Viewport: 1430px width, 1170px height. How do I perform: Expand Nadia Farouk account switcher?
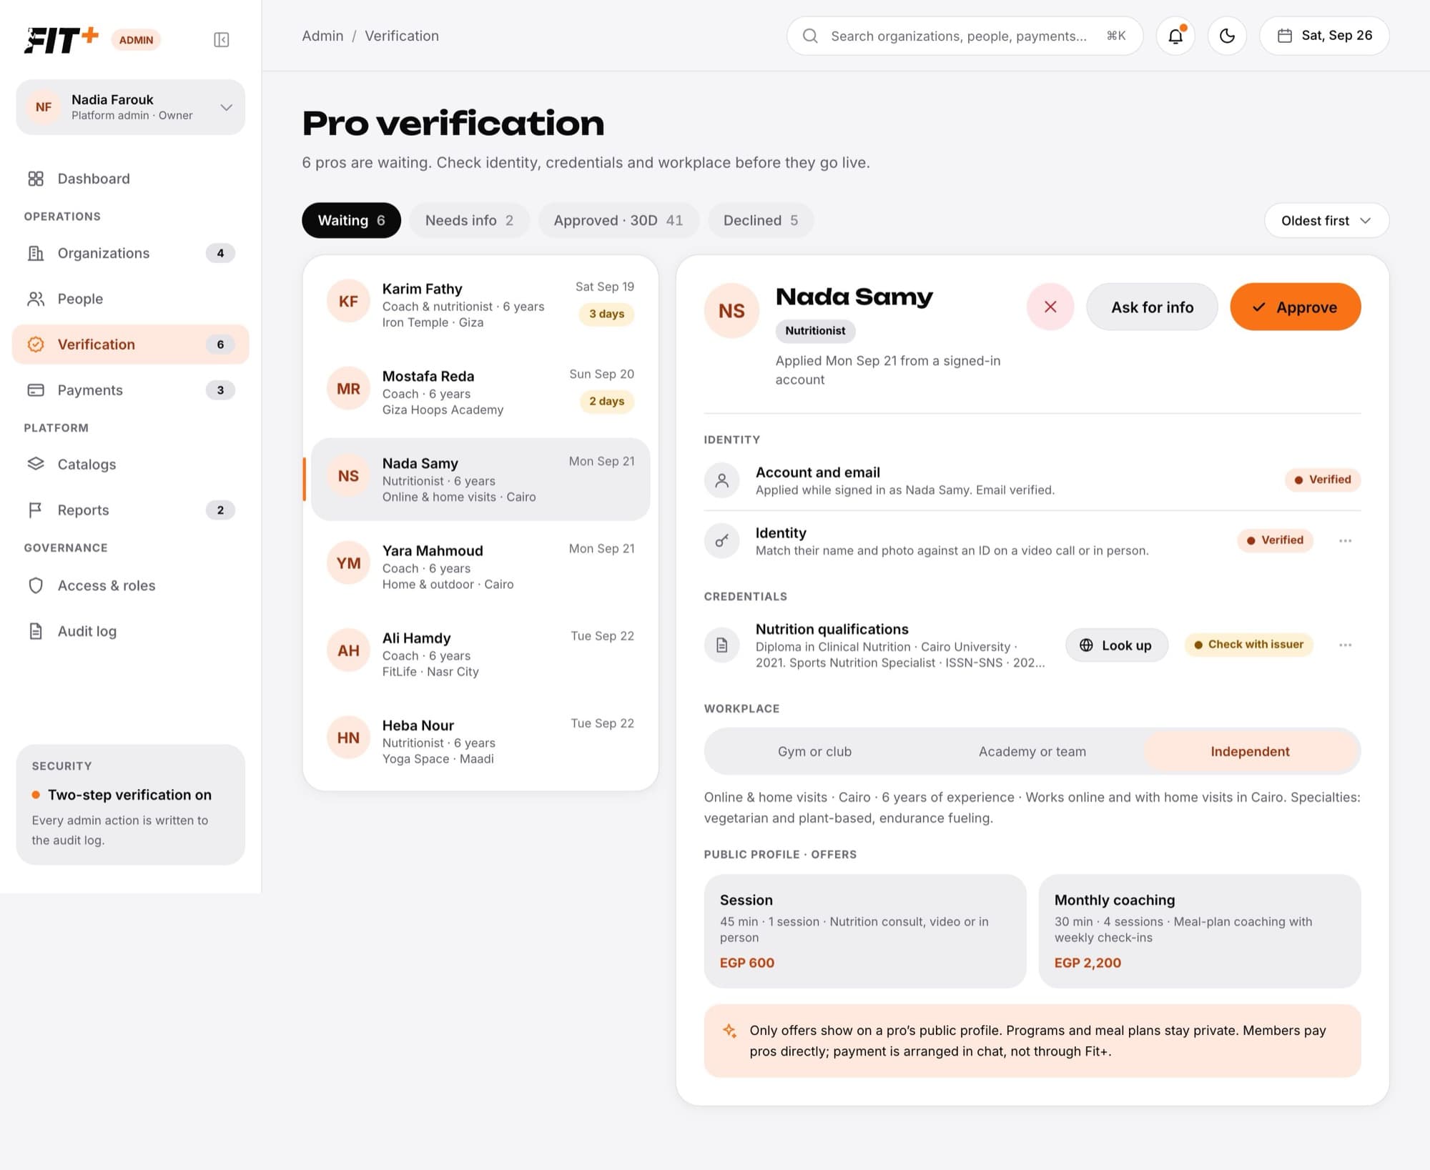click(131, 107)
